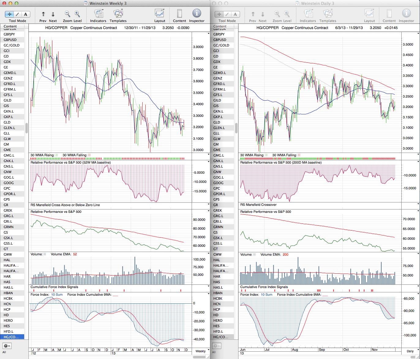Image resolution: width=420 pixels, height=359 pixels.
Task: Open Layout dropdown in Weekly toolbar
Action: [x=159, y=14]
